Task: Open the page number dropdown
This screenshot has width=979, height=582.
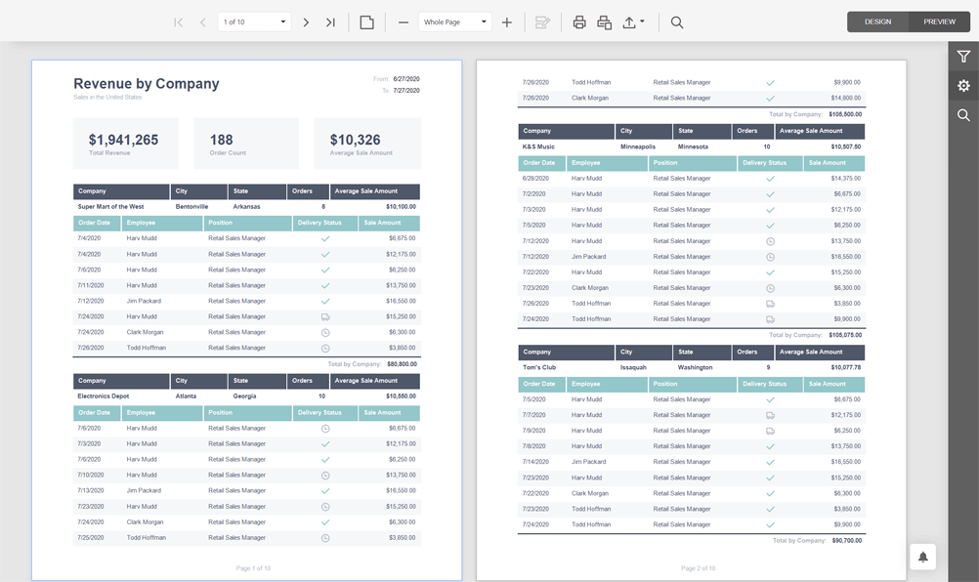Action: coord(283,22)
